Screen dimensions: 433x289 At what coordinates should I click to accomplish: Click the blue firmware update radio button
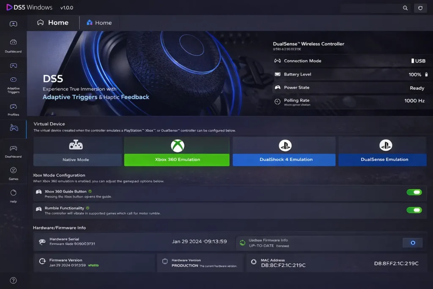click(x=413, y=243)
